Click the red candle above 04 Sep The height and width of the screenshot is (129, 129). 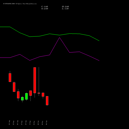pyautogui.click(x=47, y=101)
